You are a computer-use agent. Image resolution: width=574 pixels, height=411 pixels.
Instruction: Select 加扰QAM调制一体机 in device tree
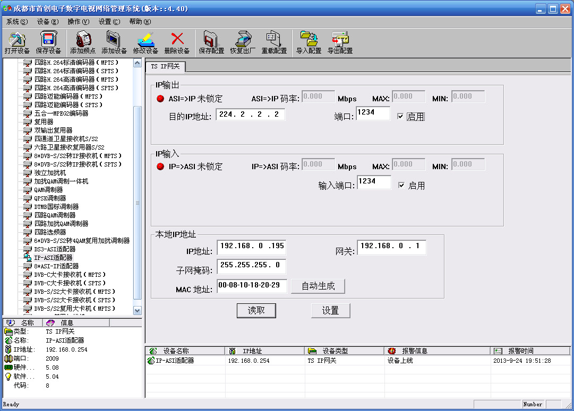(61, 181)
